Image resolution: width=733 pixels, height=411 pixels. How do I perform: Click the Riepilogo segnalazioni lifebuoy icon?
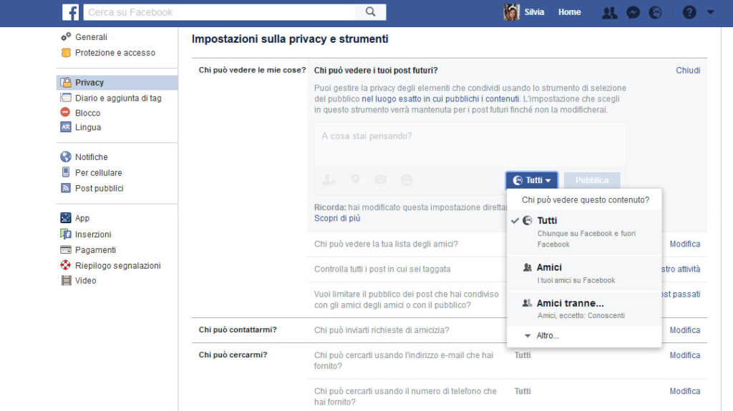(66, 265)
